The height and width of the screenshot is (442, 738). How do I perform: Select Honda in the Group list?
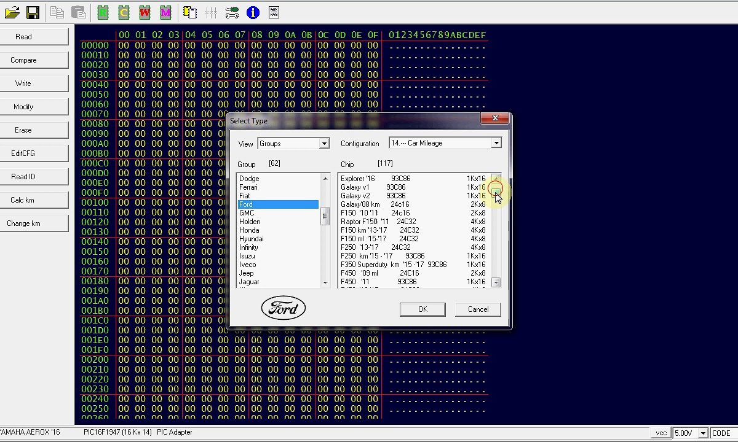coord(249,230)
